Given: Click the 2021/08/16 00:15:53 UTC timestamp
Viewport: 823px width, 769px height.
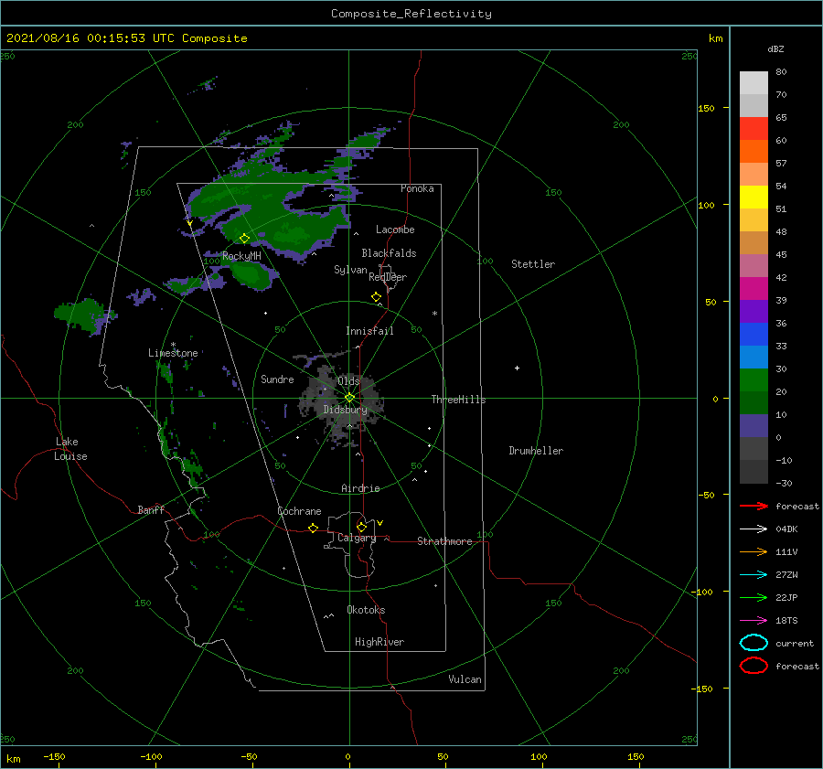Looking at the screenshot, I should pyautogui.click(x=90, y=38).
